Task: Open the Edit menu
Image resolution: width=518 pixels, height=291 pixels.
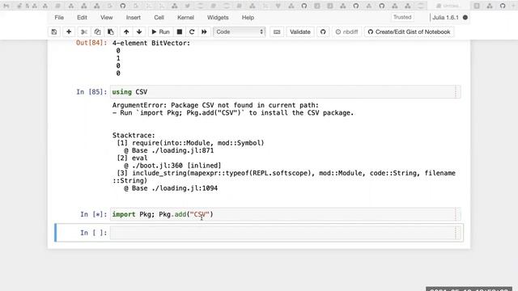Action: pyautogui.click(x=82, y=18)
